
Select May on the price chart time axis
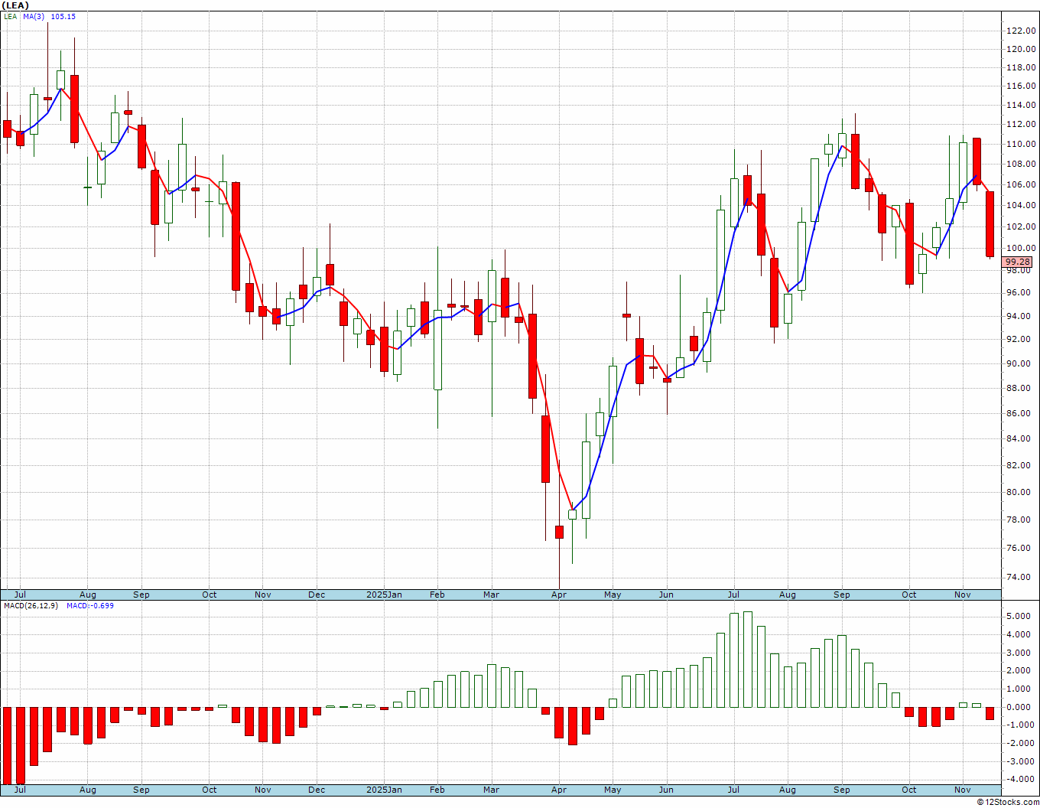click(x=613, y=595)
